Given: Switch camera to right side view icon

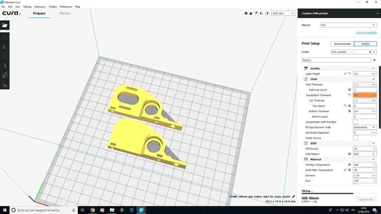Looking at the screenshot, I should click(267, 13).
